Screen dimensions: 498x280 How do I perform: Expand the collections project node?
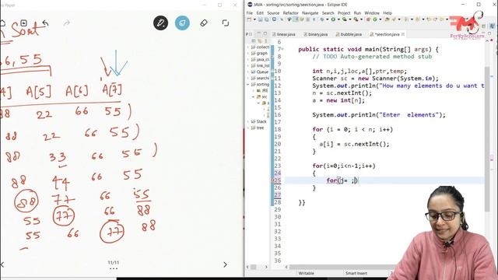(248, 47)
